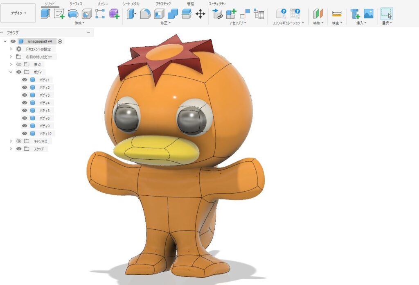Expand the スケッチ folder

pyautogui.click(x=11, y=149)
